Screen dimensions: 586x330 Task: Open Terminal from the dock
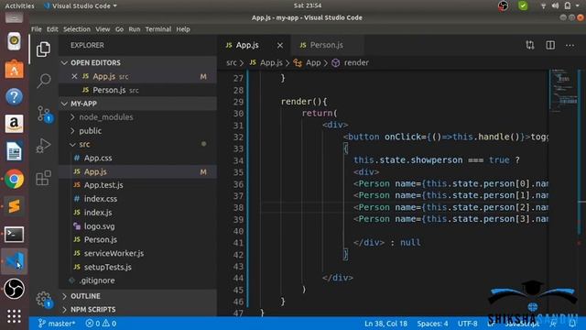click(x=14, y=235)
